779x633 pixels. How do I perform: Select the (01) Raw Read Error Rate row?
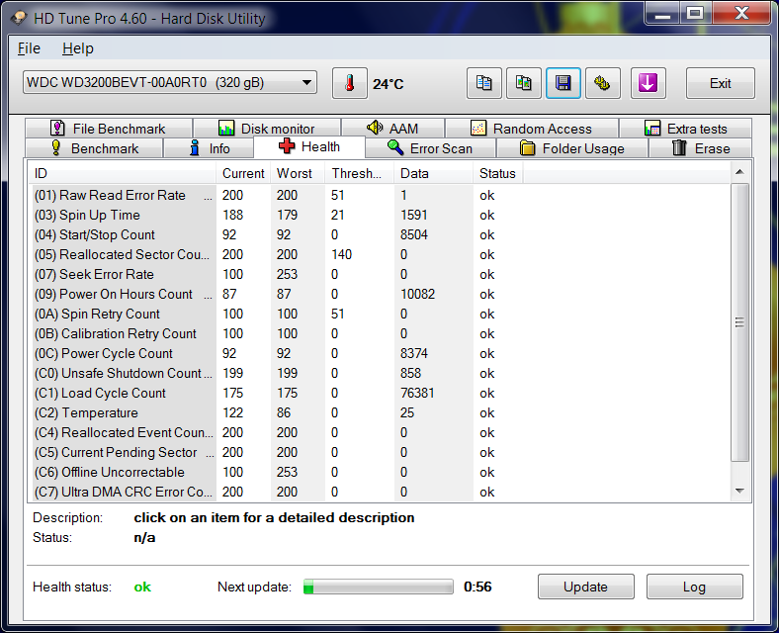pos(379,195)
